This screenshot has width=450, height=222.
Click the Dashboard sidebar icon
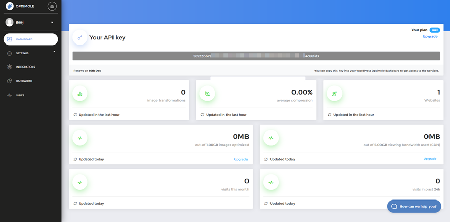tap(10, 39)
